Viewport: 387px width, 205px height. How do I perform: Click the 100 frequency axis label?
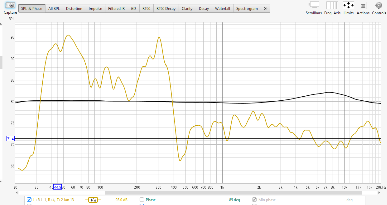point(100,187)
